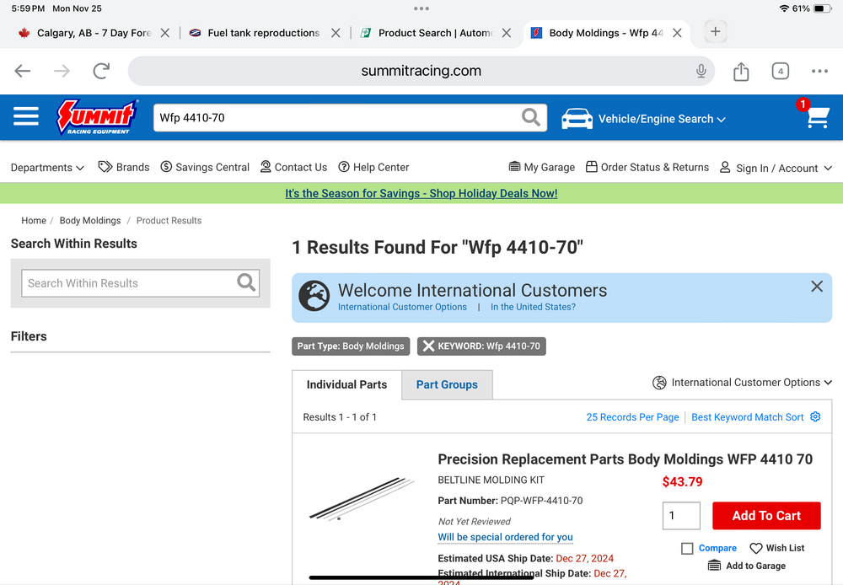843x585 pixels.
Task: Remove the KEYWORD: Wfp 4410-70 filter
Action: pos(428,346)
